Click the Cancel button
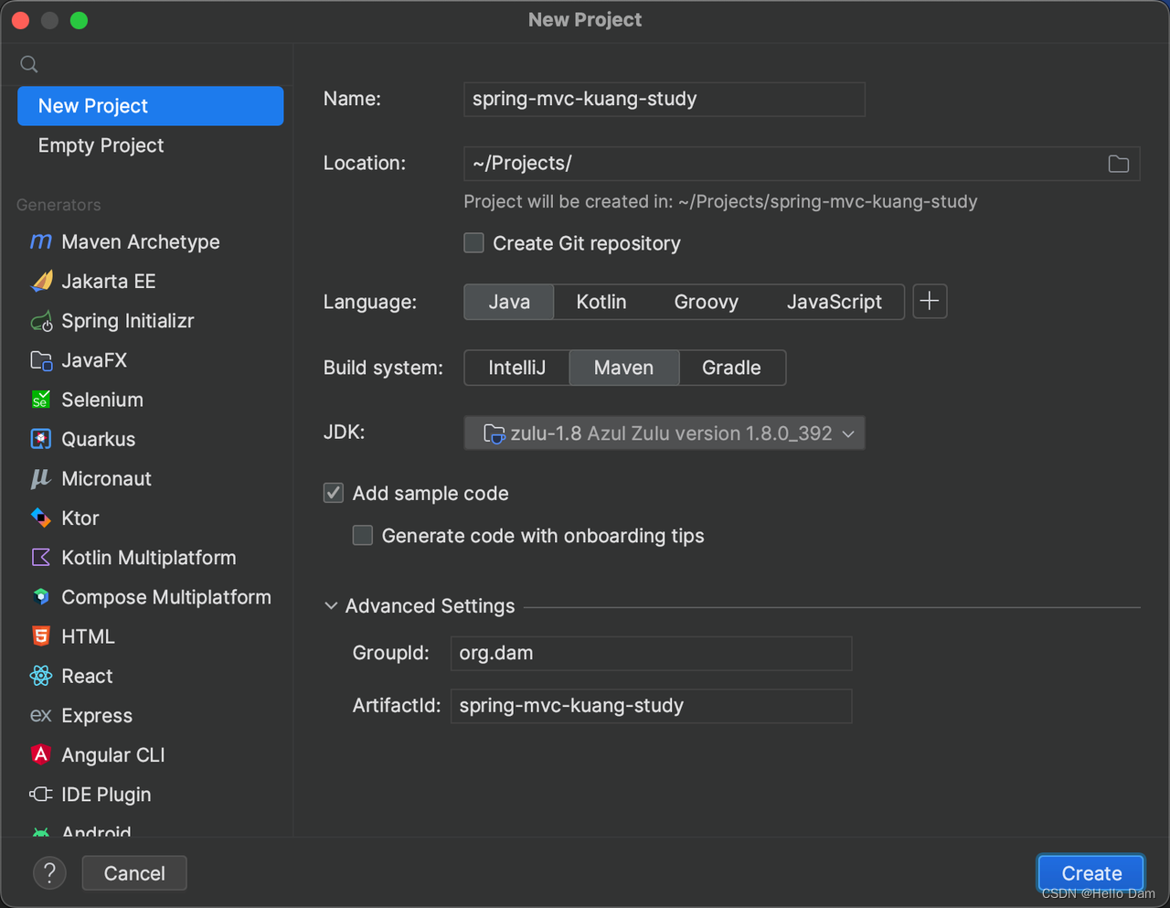Screen dimensions: 1170x908 [134, 873]
